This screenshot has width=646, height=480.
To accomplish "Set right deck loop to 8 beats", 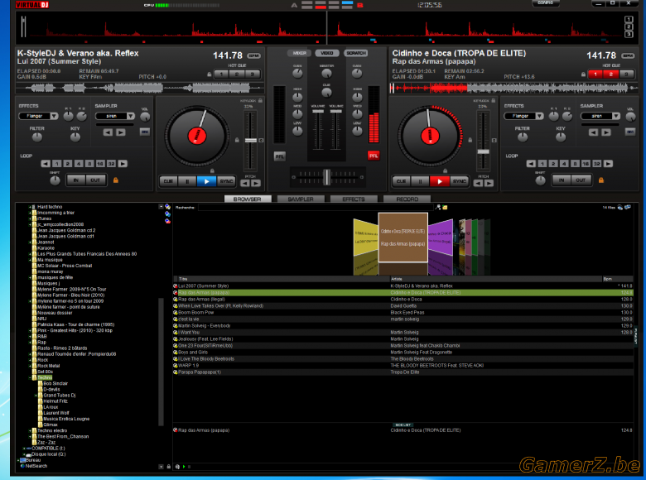I will click(x=575, y=164).
